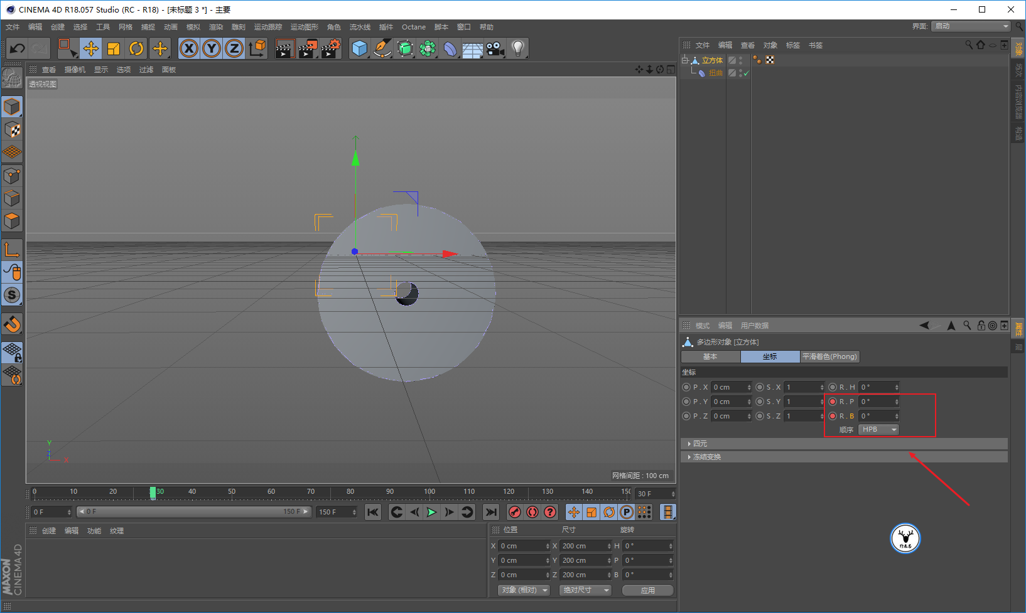Image resolution: width=1026 pixels, height=613 pixels.
Task: Switch to Texture mode checkered cube
Action: click(x=12, y=130)
